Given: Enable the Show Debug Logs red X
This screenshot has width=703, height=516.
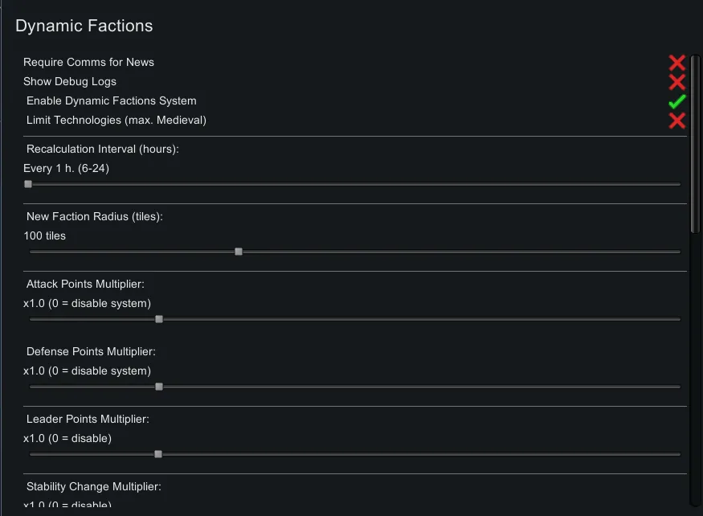Looking at the screenshot, I should [x=676, y=82].
